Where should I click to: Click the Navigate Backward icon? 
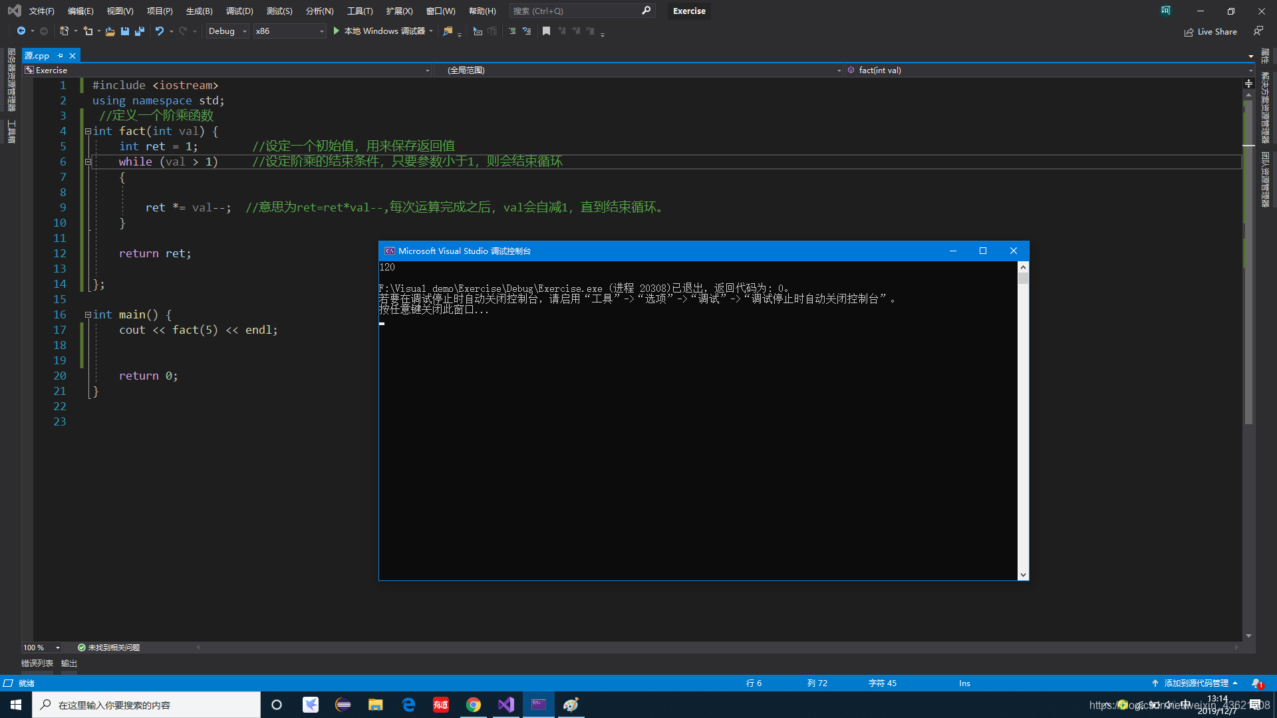click(21, 31)
